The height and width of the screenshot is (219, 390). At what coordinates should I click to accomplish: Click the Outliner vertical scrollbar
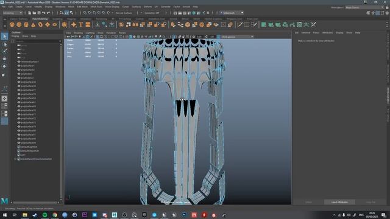coord(61,122)
